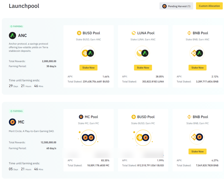
Task: Stake Now in the ANC BNB Pool
Action: point(198,68)
